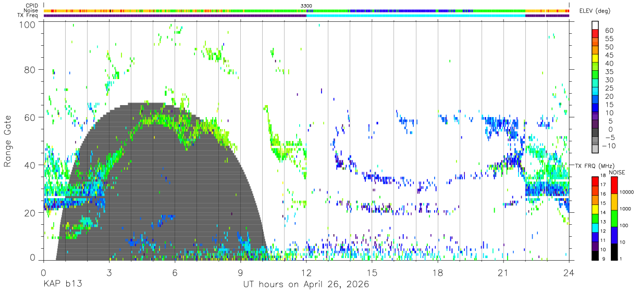
Task: Click the -10 label on elevation scale
Action: pos(608,146)
